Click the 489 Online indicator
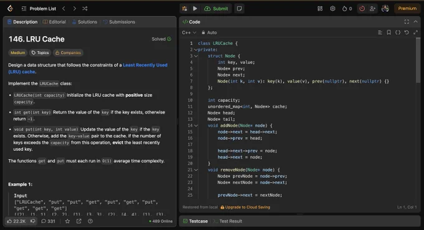This screenshot has height=230, width=424. point(161,221)
